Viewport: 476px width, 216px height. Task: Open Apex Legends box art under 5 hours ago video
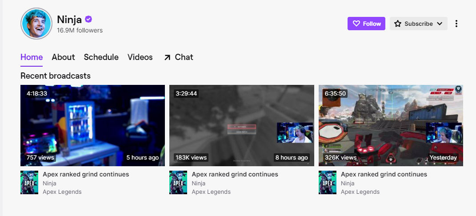(29, 182)
